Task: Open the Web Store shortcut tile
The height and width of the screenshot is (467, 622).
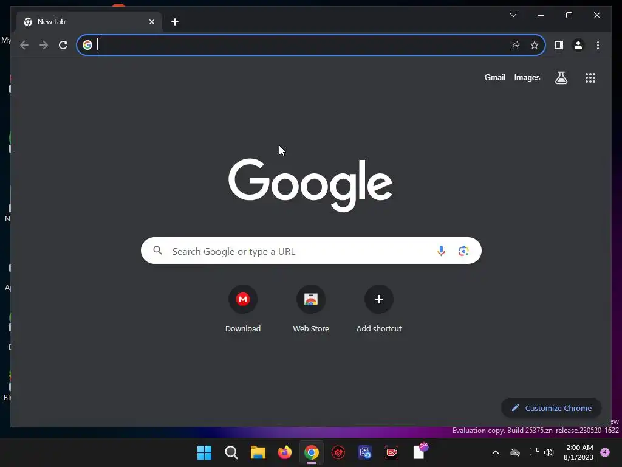Action: (x=311, y=309)
